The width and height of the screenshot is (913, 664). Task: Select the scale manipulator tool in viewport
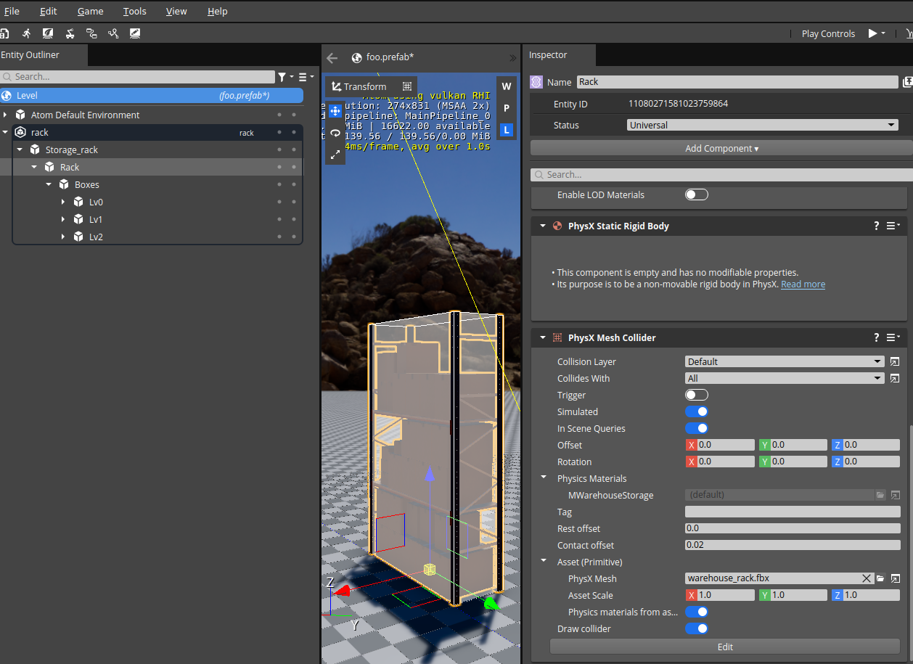[x=335, y=155]
